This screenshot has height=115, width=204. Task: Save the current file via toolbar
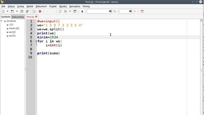[x=22, y=11]
